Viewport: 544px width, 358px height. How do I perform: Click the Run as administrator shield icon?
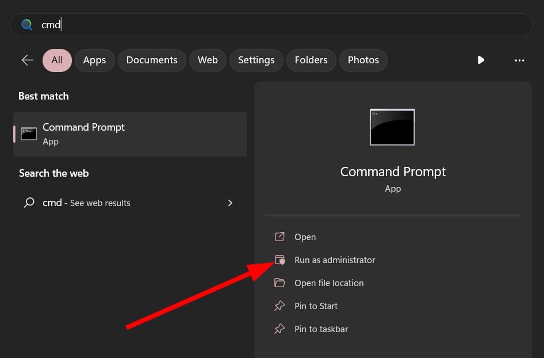pos(279,260)
